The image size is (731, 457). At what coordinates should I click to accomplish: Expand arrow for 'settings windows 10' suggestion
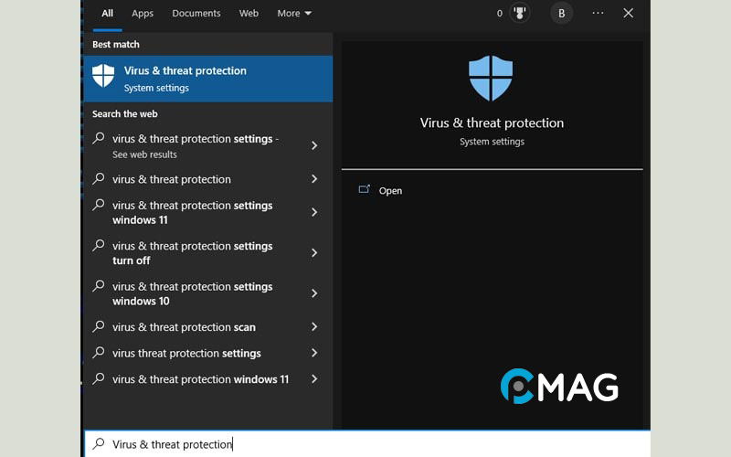314,293
